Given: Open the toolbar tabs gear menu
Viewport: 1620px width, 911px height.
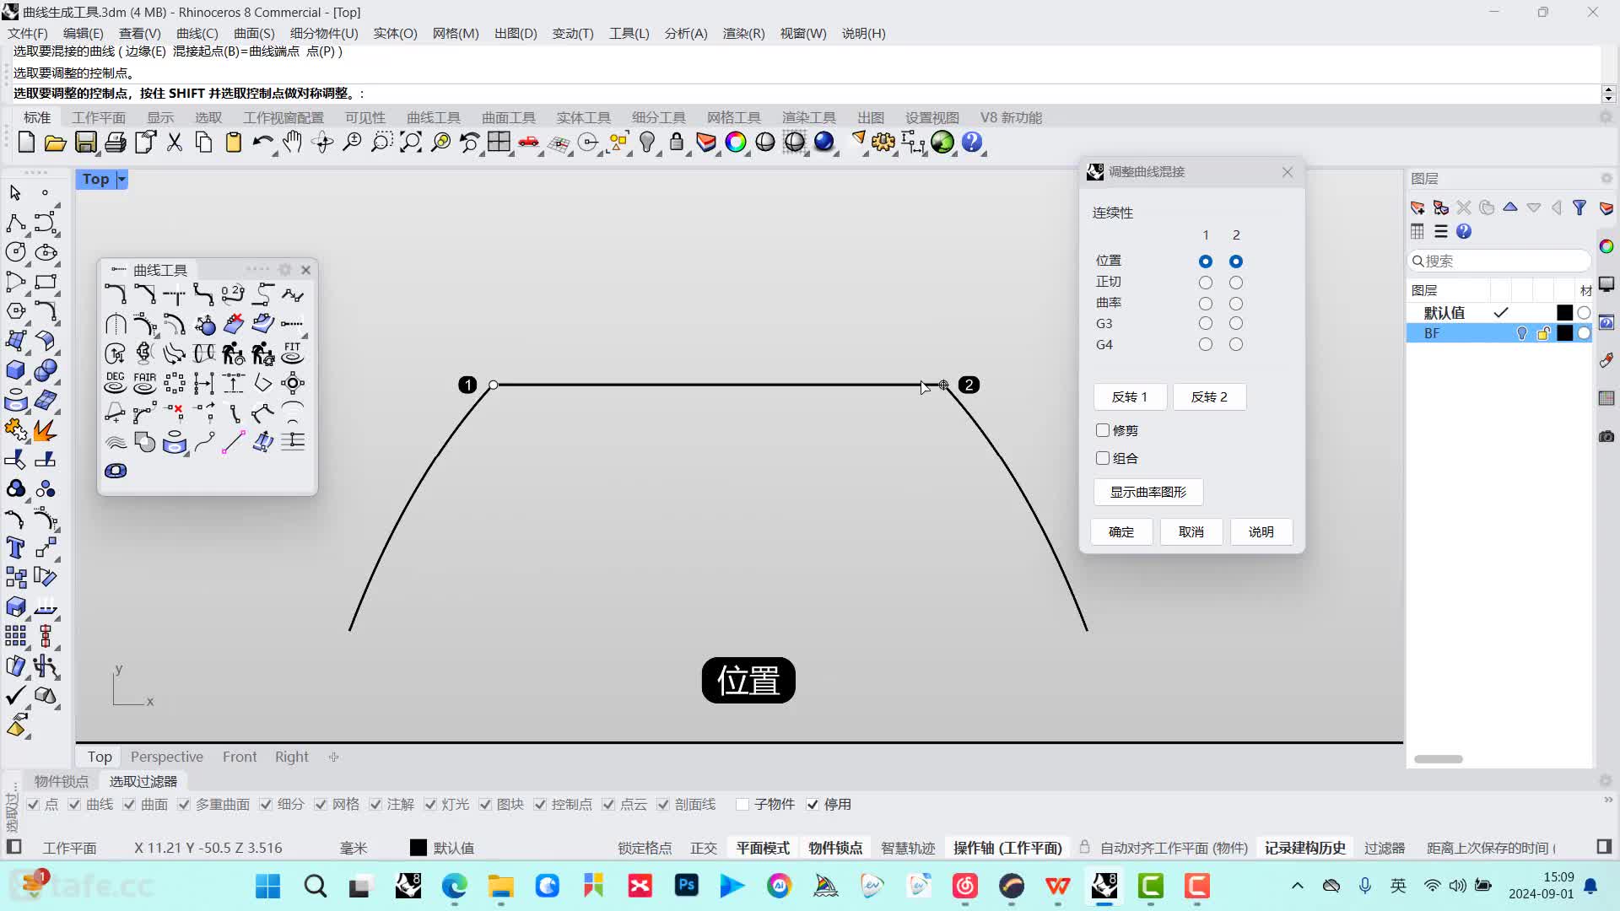Looking at the screenshot, I should [1606, 117].
